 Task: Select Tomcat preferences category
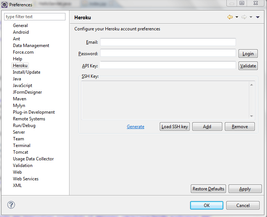(x=20, y=152)
